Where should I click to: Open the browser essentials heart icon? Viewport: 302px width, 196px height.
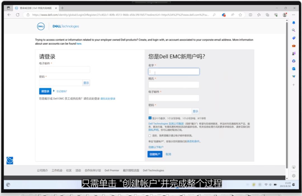276,15
